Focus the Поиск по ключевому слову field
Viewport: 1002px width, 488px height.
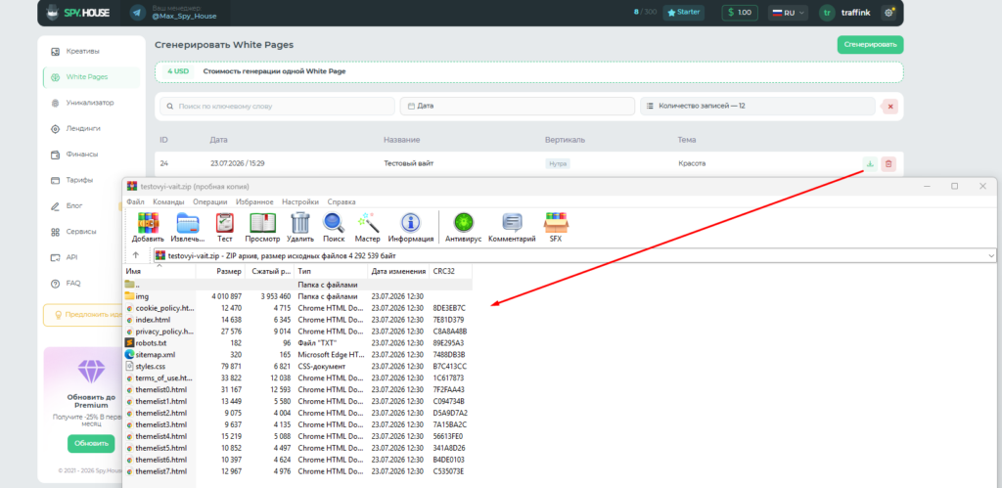pyautogui.click(x=277, y=106)
